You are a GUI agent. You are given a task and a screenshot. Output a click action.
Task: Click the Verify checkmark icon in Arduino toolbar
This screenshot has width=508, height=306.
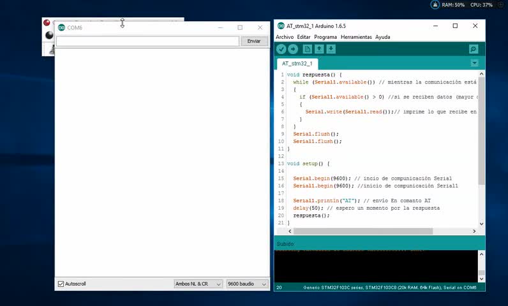281,49
